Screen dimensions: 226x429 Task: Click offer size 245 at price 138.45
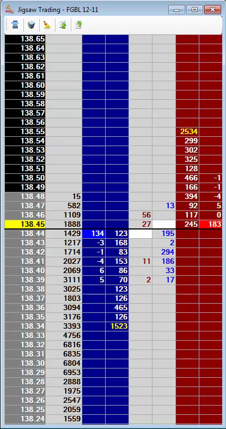click(x=187, y=225)
